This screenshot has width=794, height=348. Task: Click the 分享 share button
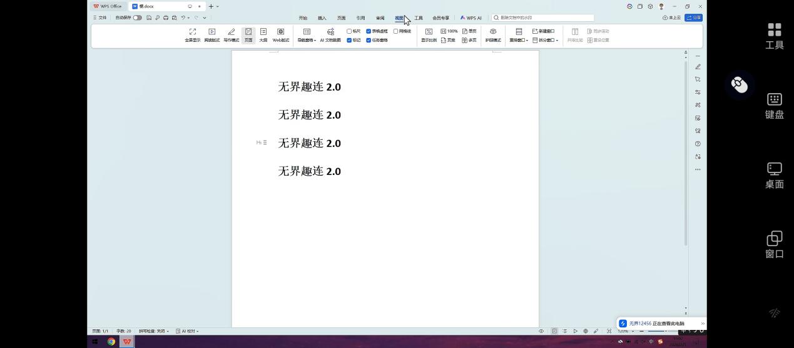point(693,18)
